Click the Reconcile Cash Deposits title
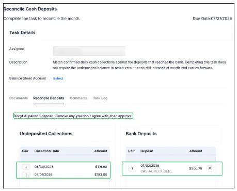237x191 pixels. pos(30,9)
